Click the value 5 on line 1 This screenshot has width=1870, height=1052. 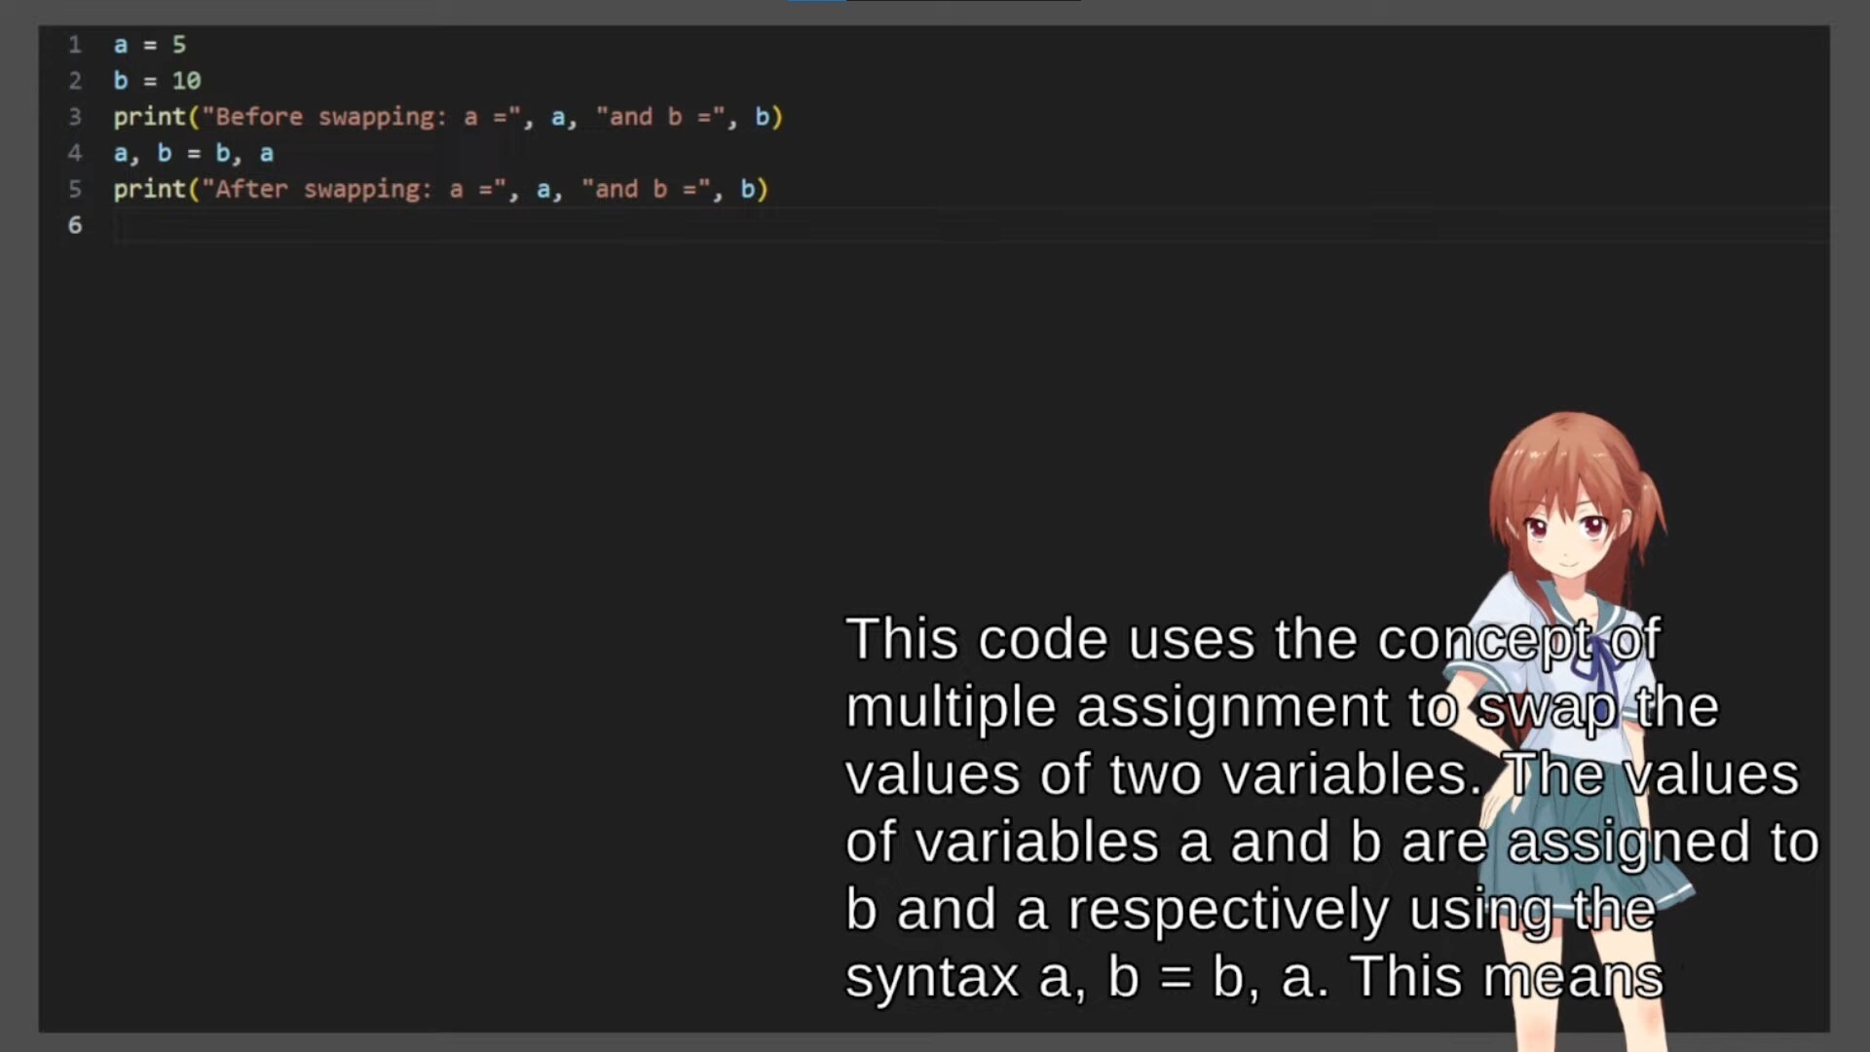(x=179, y=45)
